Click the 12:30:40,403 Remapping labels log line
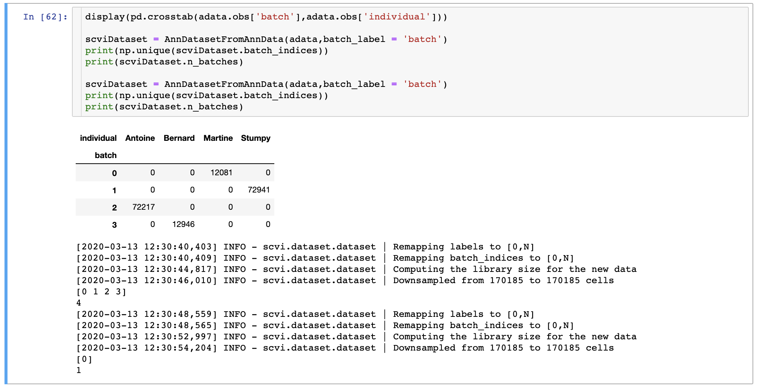 point(305,247)
